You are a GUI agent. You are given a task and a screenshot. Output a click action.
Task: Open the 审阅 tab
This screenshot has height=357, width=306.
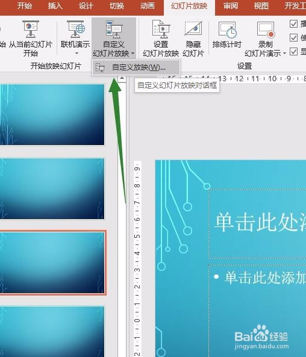click(231, 6)
